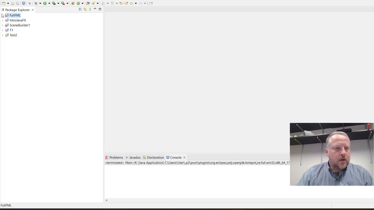Click the SceneBuilder1 project folder icon

pos(7,25)
